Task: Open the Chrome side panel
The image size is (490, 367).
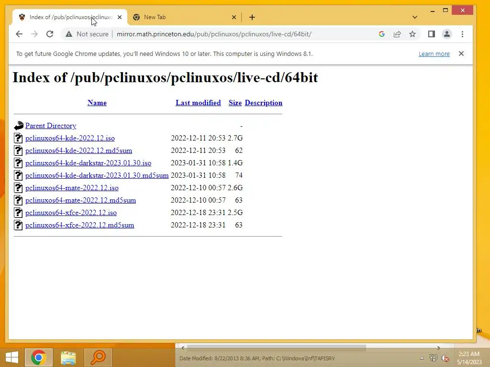Action: click(432, 34)
